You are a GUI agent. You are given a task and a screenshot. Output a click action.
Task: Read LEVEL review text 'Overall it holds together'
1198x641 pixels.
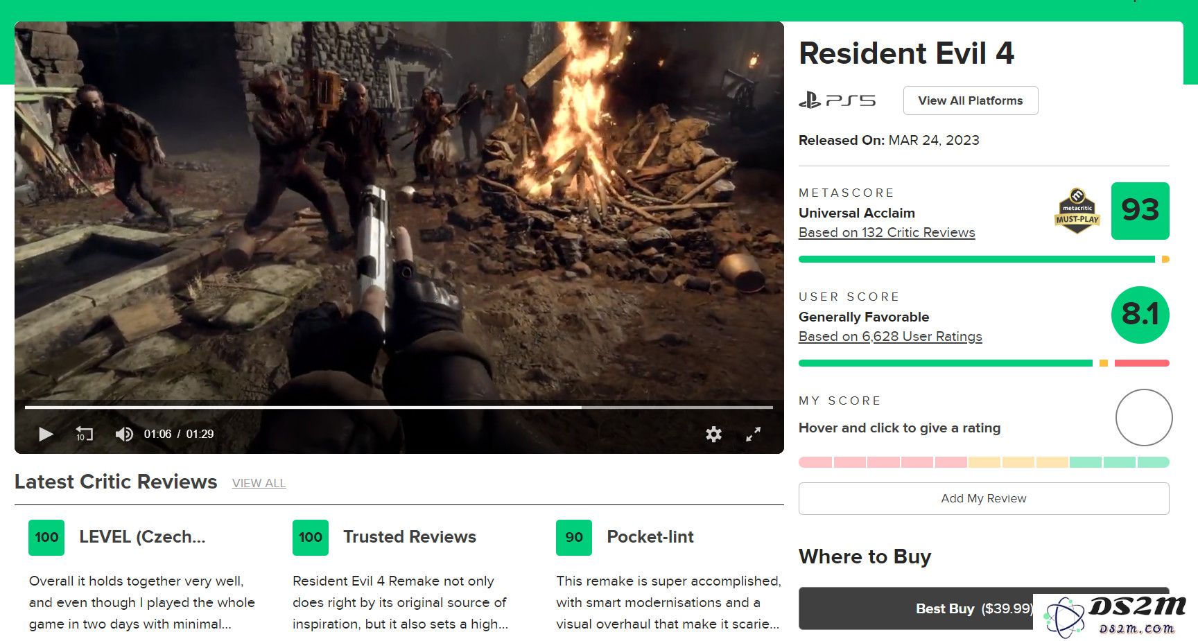[x=142, y=602]
